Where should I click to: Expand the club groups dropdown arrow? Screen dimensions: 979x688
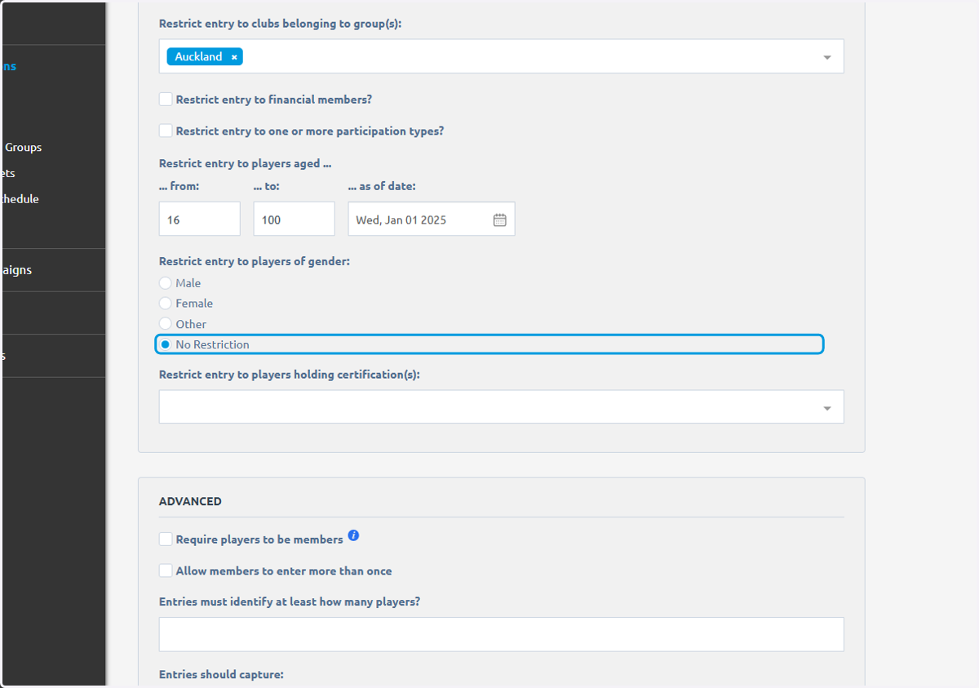click(827, 57)
